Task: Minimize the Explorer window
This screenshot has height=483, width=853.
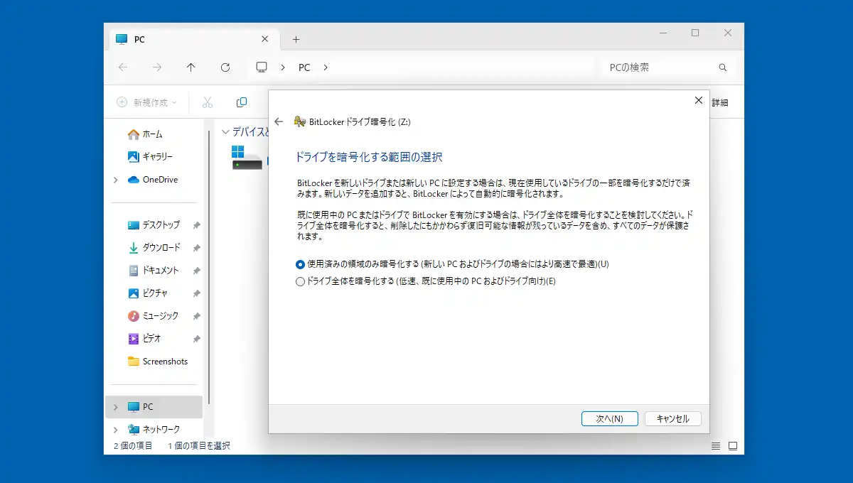Action: [662, 33]
